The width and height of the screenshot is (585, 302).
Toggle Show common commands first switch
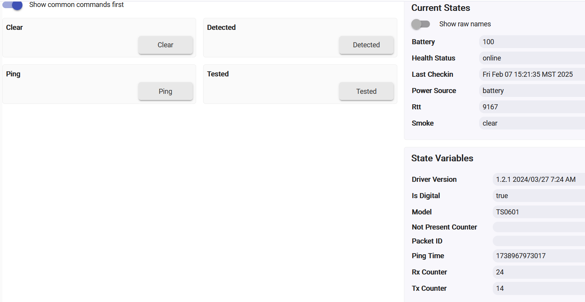12,5
